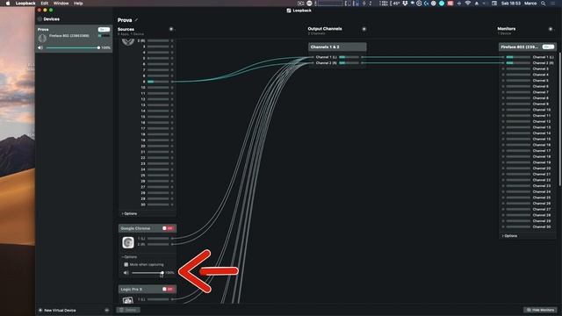
Task: Open the sidebar action menu icon at bottom
Action: pos(107,310)
